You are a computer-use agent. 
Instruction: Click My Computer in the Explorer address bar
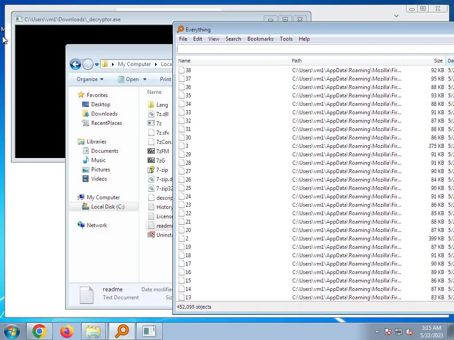coord(134,64)
